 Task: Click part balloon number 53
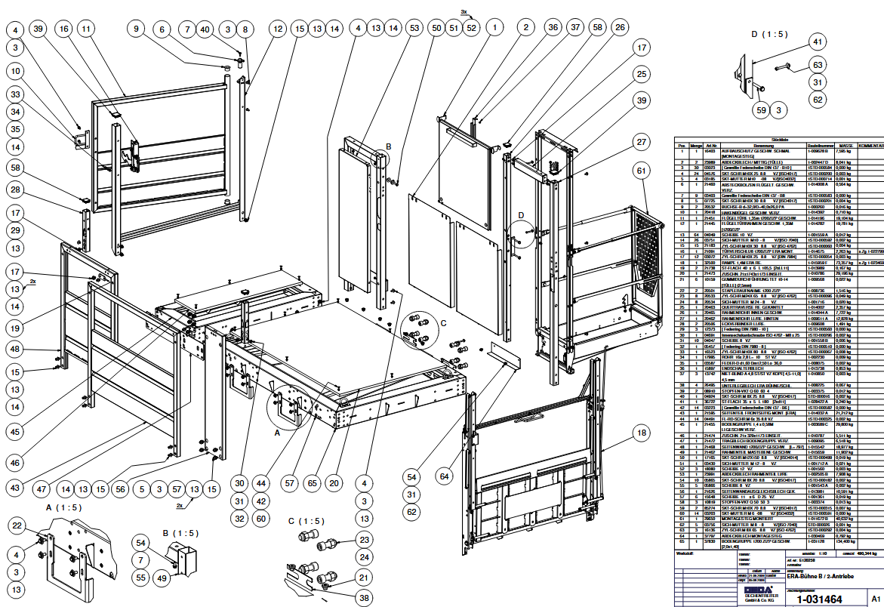pyautogui.click(x=413, y=28)
